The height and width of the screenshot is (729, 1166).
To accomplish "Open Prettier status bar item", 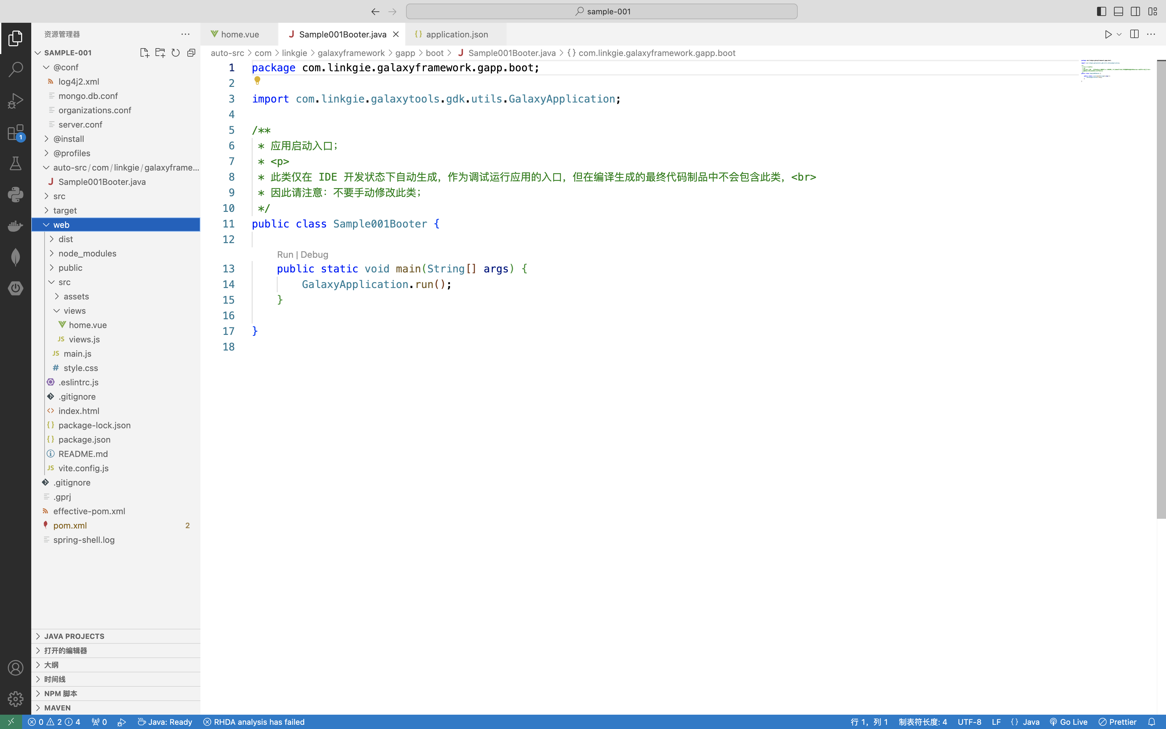I will (1117, 722).
